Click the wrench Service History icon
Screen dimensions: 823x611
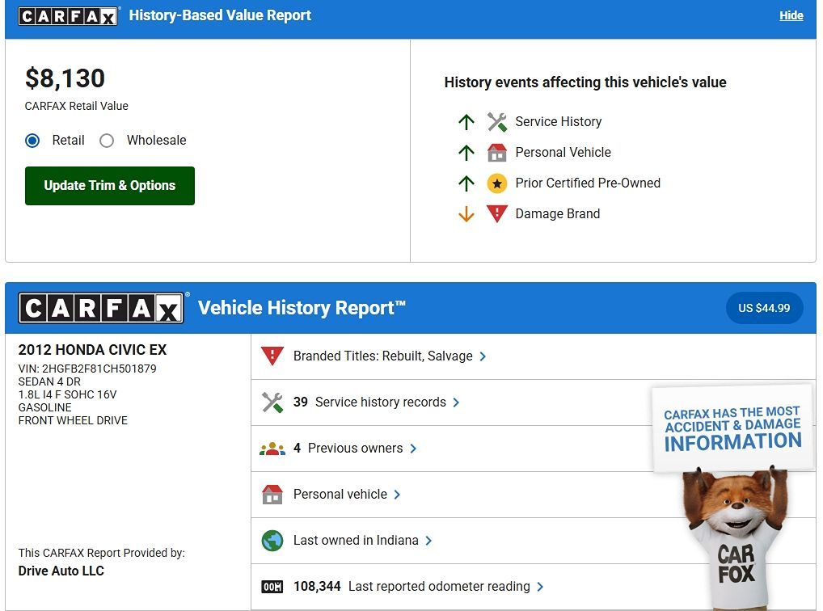coord(496,122)
